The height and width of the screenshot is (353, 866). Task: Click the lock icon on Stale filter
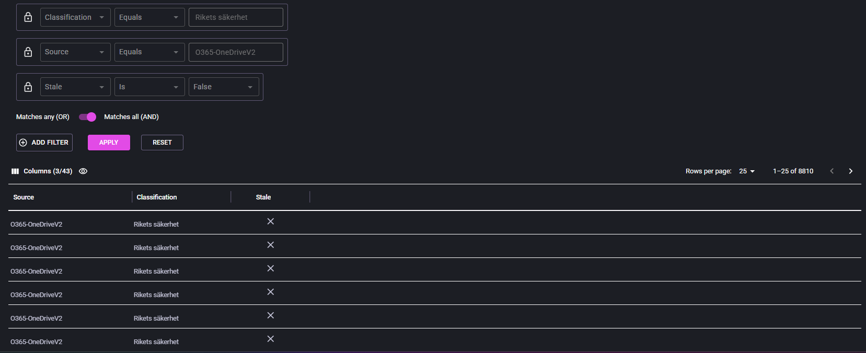[x=28, y=87]
